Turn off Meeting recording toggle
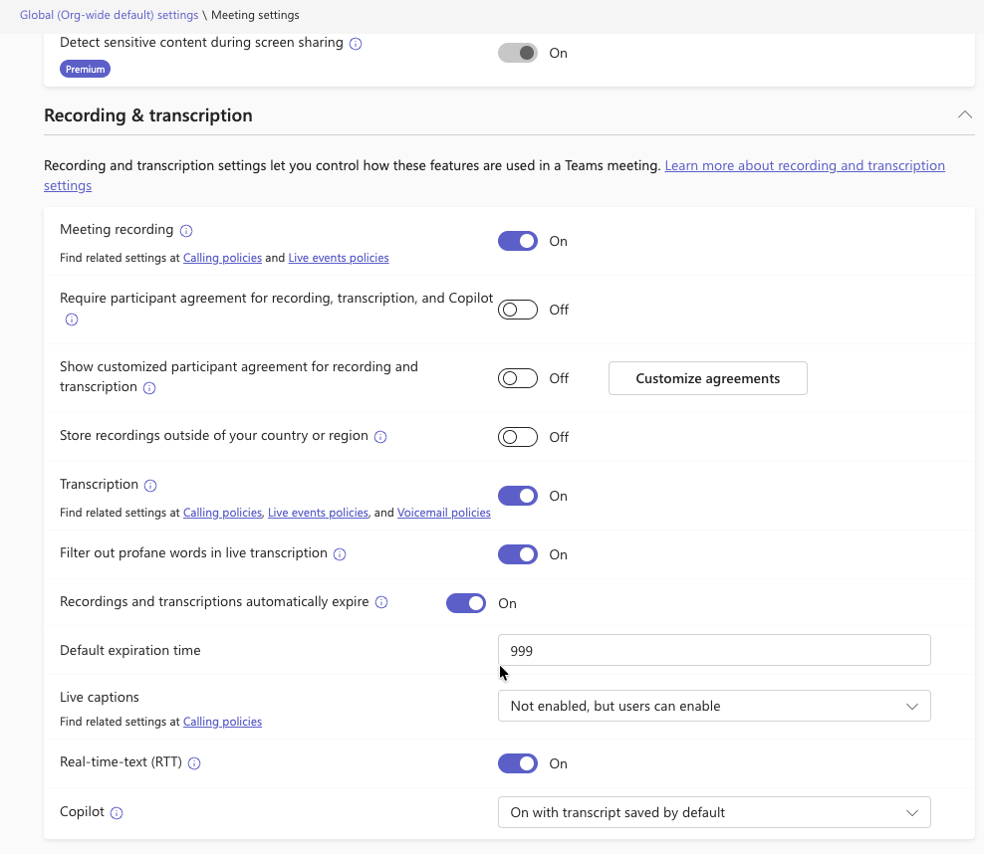 tap(518, 242)
